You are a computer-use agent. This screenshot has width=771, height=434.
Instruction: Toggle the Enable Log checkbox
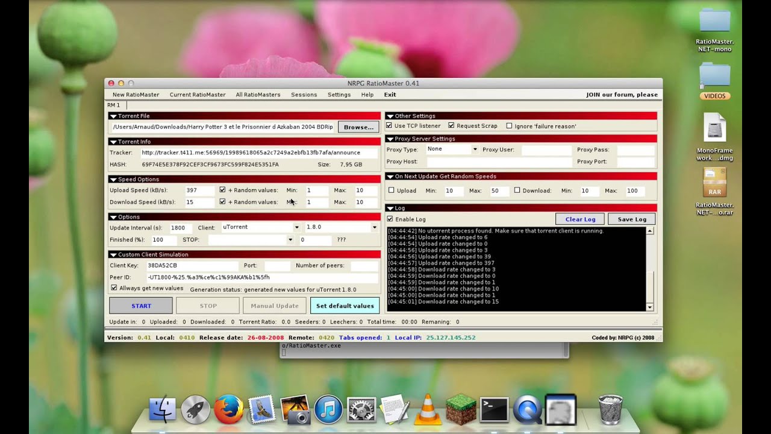pos(390,219)
